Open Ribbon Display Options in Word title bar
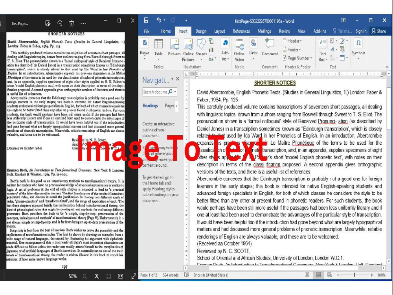Screen dimensions: 393x295 click(343, 20)
